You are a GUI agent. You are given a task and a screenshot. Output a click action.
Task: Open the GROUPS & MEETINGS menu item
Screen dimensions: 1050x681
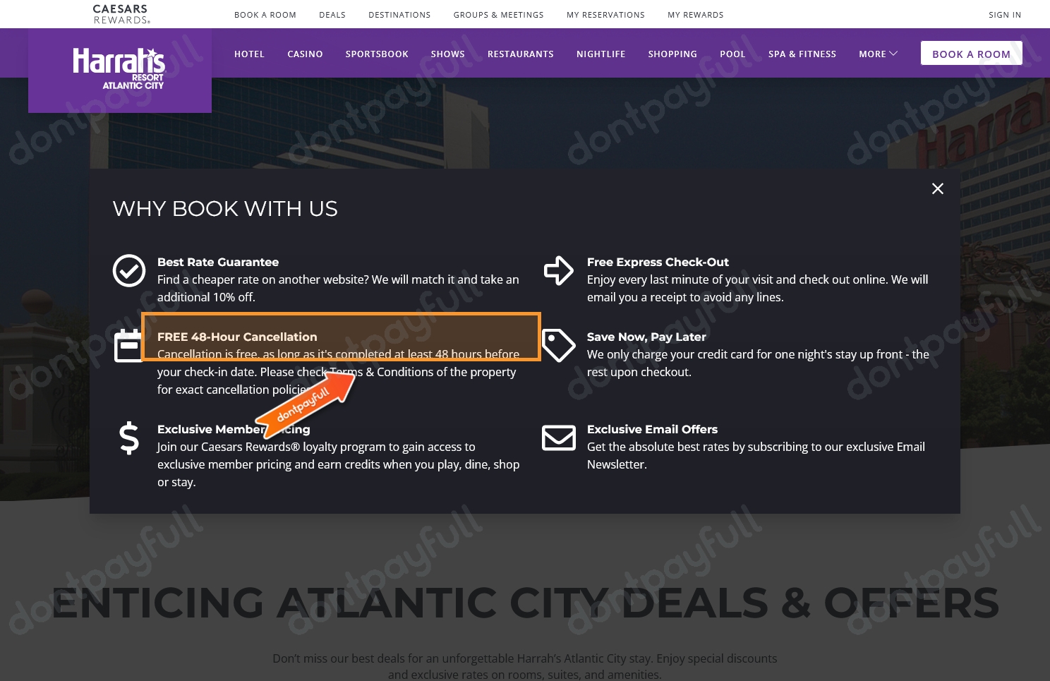click(499, 14)
